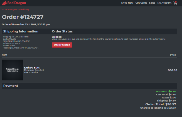Viewport: 182px width, 117px height.
Task: Click the green Discount amount line
Action: pos(166,91)
